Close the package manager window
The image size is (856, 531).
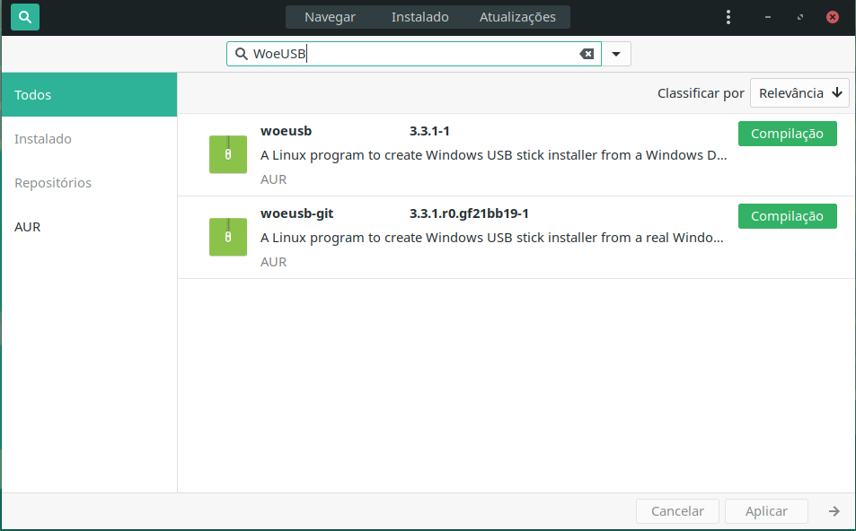832,17
